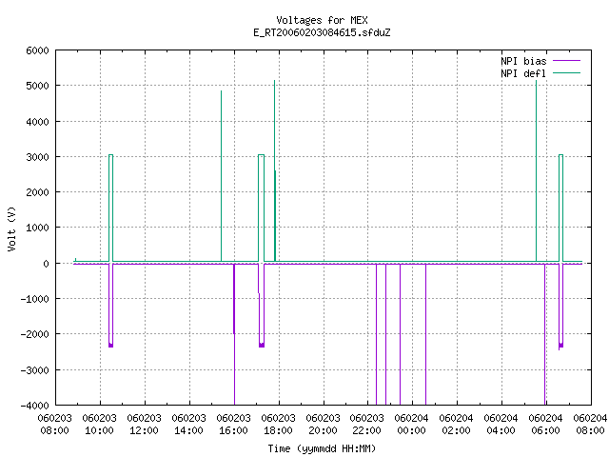Viewport: 609px width, 457px height.
Task: Click the x-axis tick 060203 08:00
Action: pyautogui.click(x=55, y=424)
